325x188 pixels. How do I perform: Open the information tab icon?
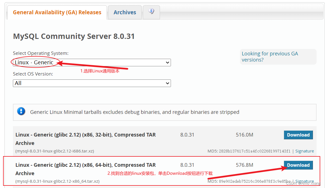coord(151,11)
